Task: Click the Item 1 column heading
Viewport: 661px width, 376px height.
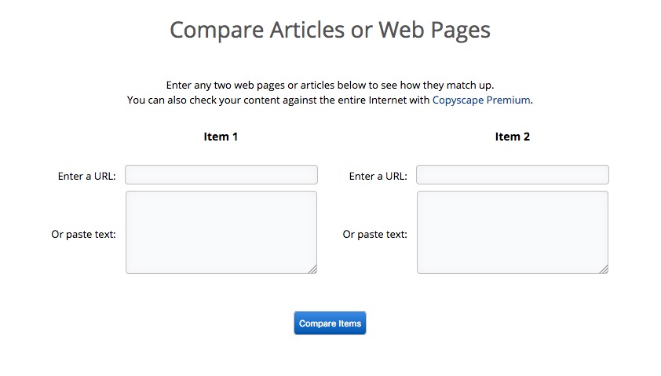Action: (x=221, y=137)
